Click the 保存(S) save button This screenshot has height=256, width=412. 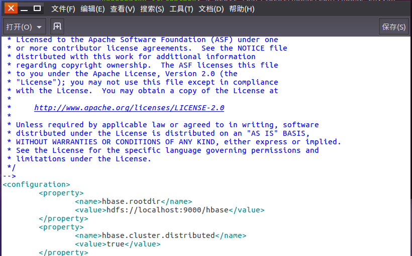[x=393, y=27]
